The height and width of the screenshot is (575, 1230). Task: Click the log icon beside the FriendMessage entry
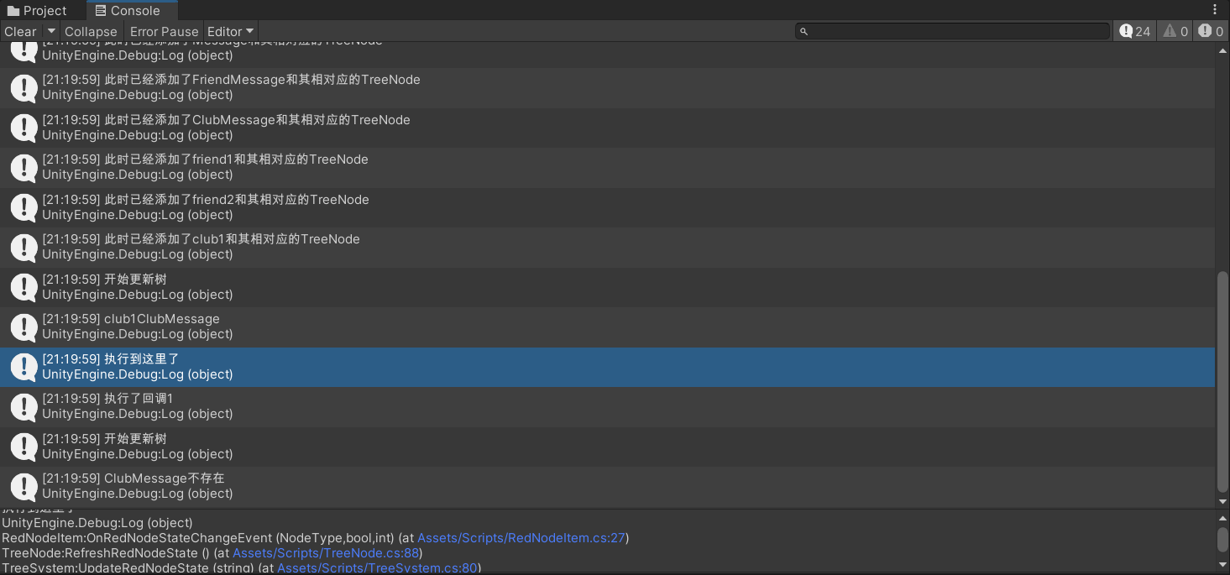[x=23, y=87]
